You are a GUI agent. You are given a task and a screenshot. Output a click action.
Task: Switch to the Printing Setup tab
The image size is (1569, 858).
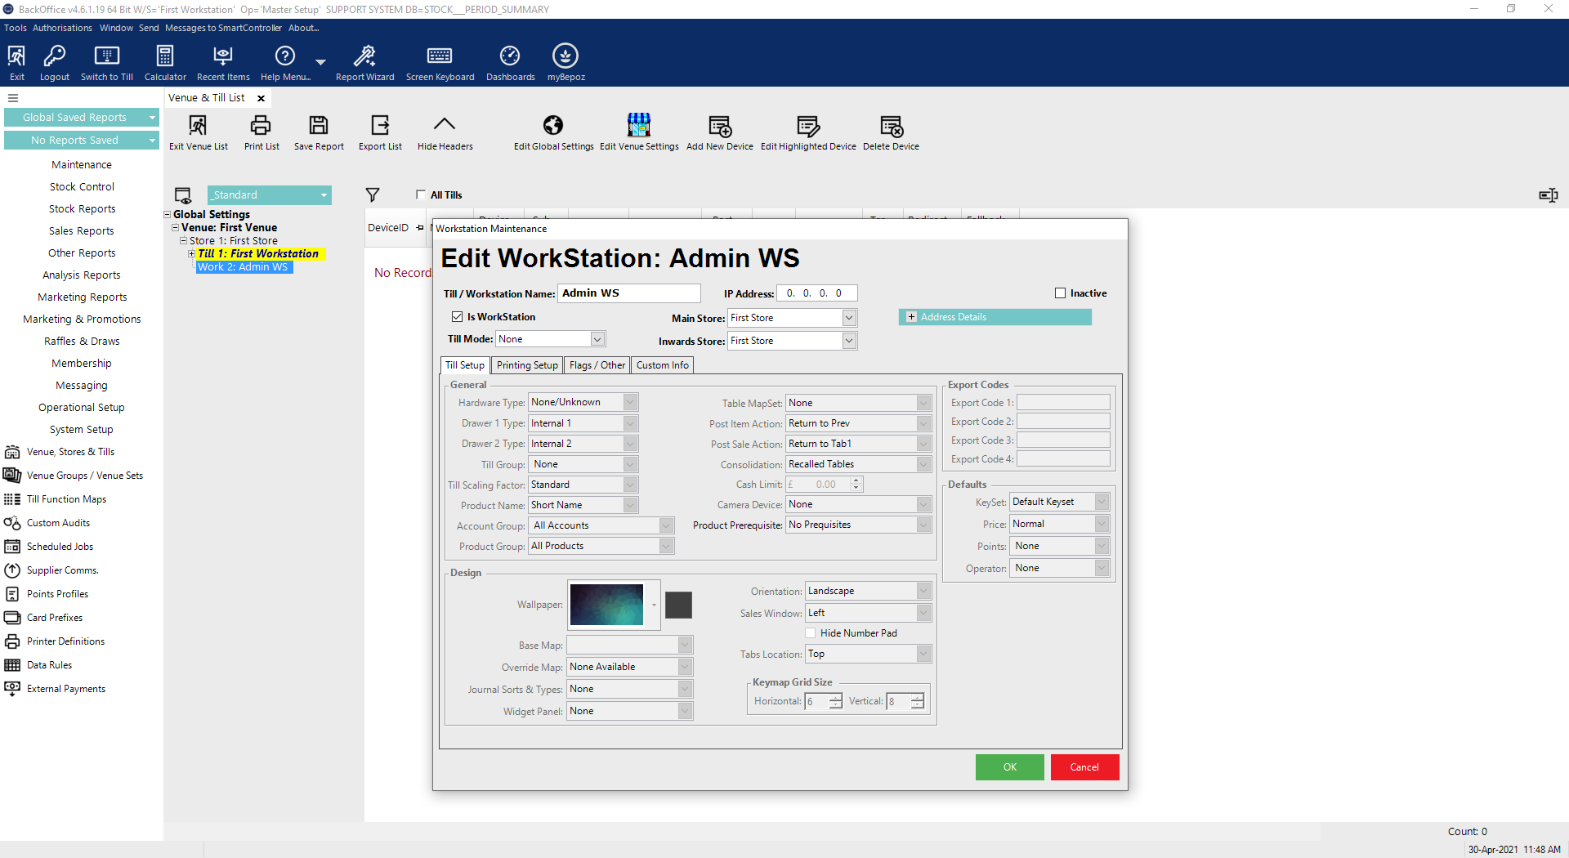[526, 365]
